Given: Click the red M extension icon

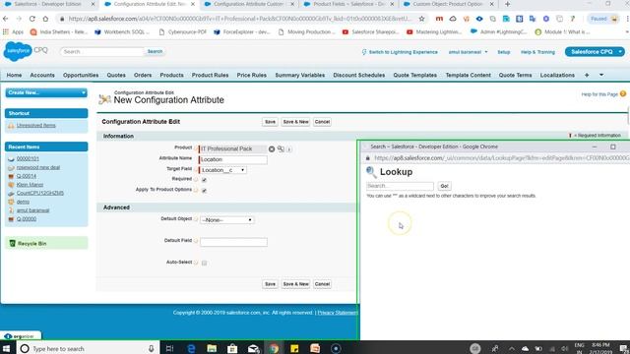Looking at the screenshot, I should tap(439, 19).
